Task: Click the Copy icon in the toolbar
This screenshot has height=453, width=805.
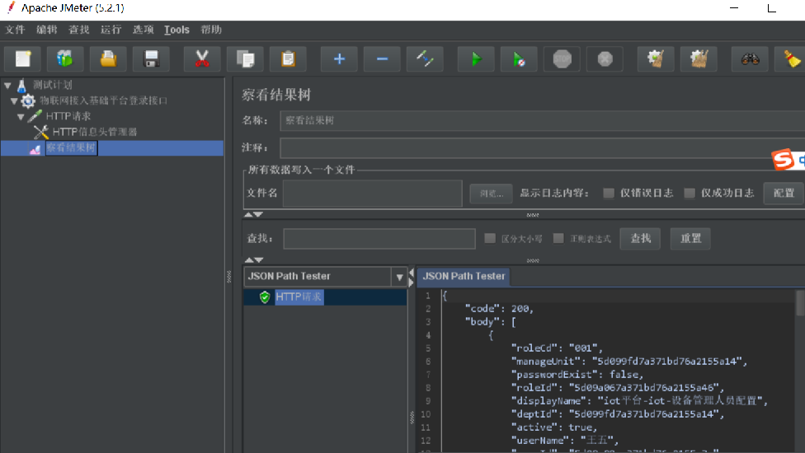Action: coord(246,59)
